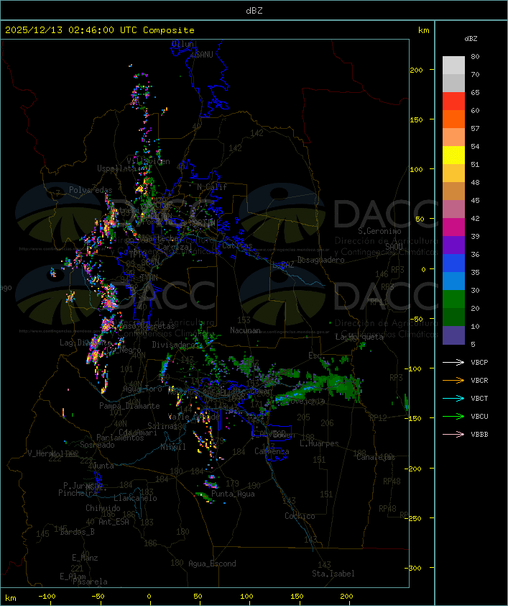This screenshot has width=508, height=606.
Task: Click the VBCT legend label
Action: [479, 399]
